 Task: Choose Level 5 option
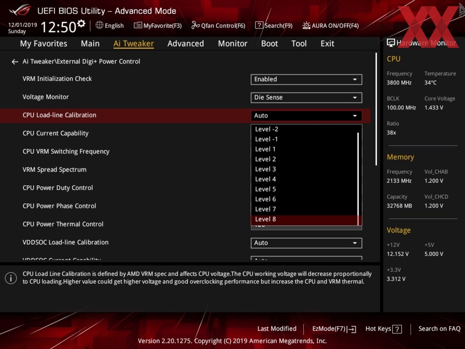pos(304,189)
